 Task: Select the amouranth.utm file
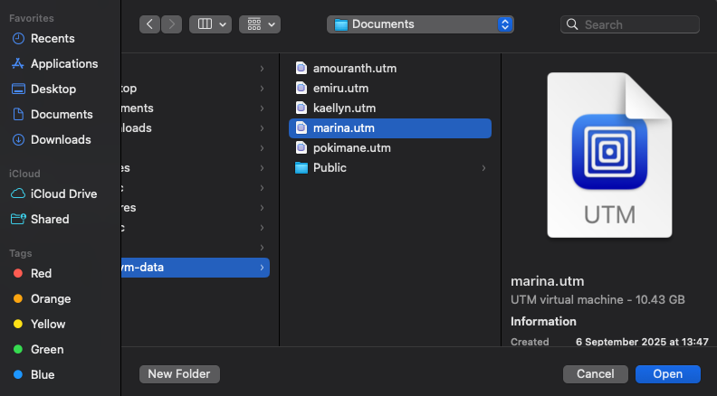click(354, 69)
